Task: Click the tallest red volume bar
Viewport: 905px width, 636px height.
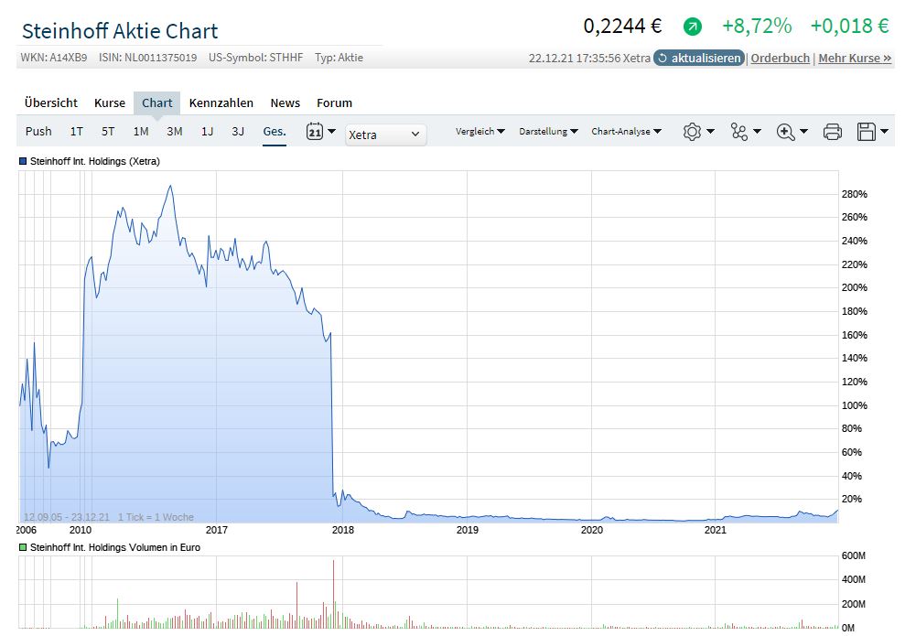Action: coord(333,594)
